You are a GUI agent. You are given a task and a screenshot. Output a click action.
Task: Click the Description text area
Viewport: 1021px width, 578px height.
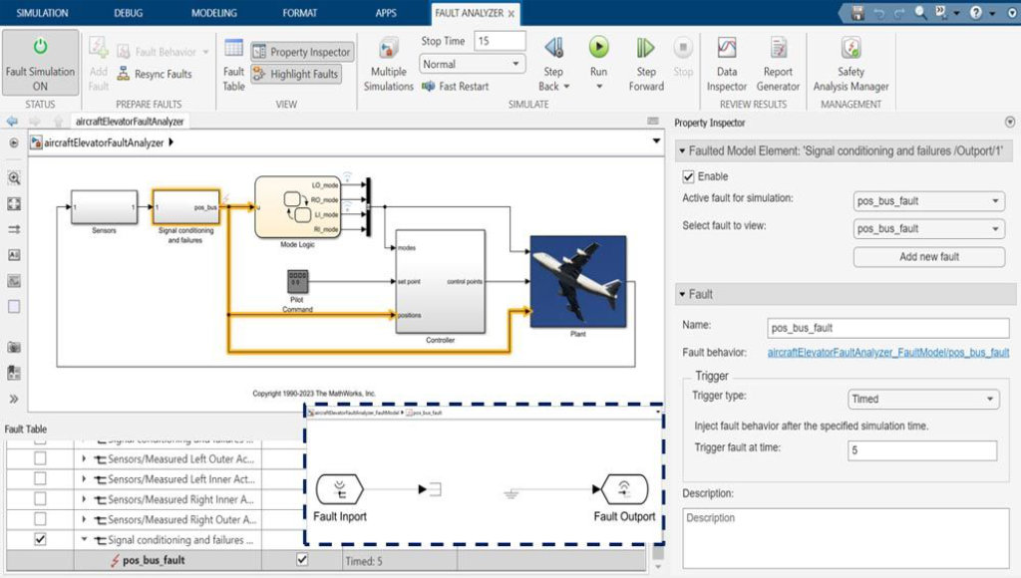(x=846, y=538)
